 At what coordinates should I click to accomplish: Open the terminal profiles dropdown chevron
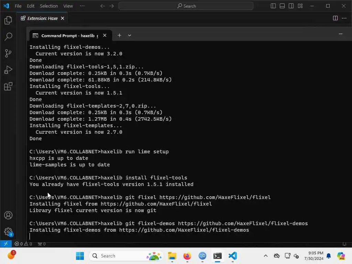(130, 35)
